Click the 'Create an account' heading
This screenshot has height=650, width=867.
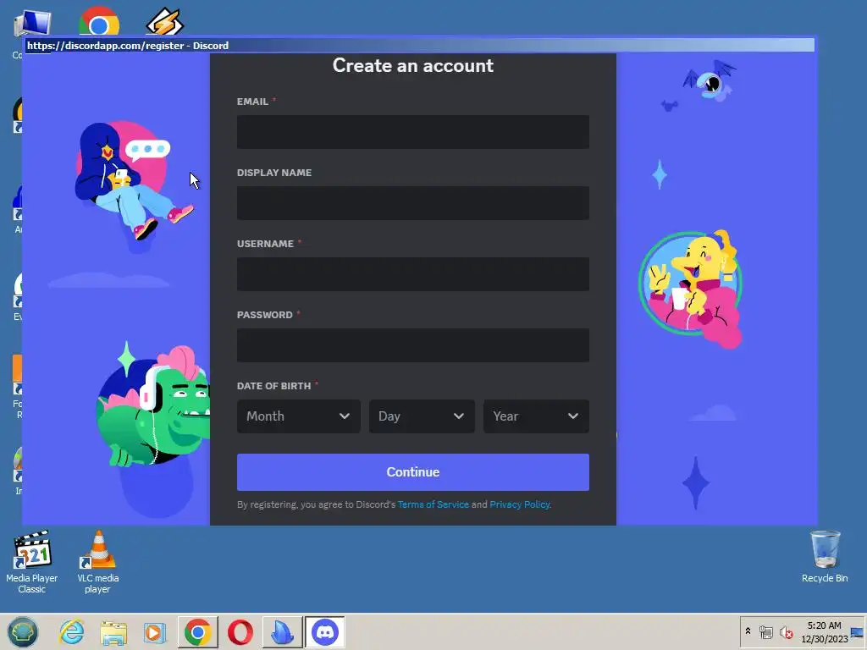click(x=412, y=65)
